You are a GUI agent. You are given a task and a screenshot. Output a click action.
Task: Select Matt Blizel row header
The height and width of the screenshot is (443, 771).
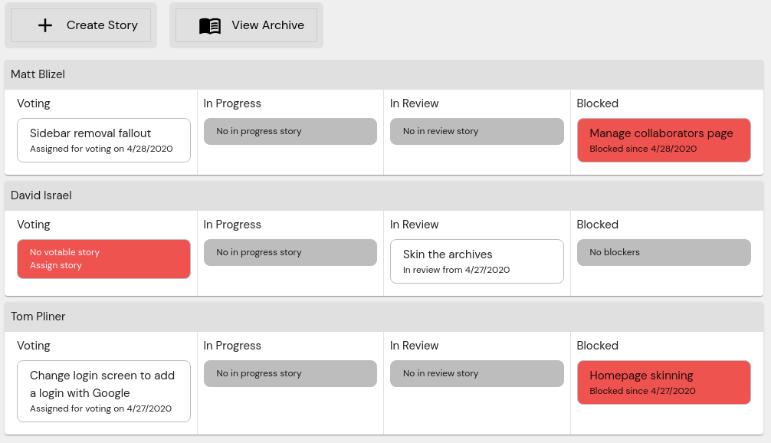pyautogui.click(x=384, y=74)
